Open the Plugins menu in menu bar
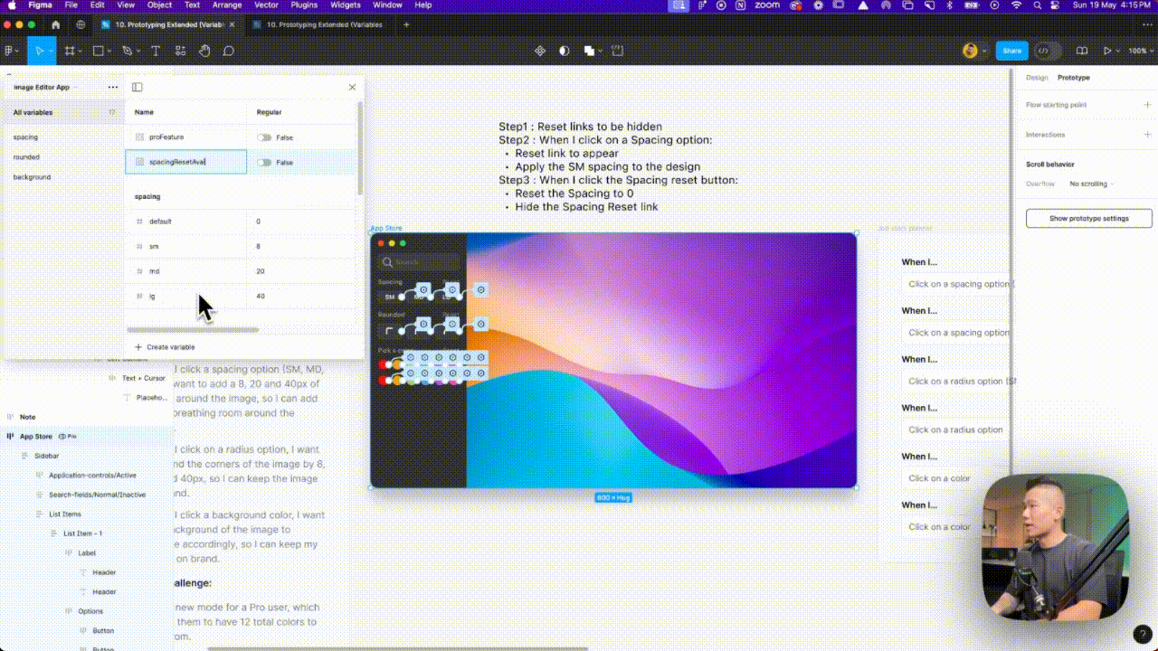The height and width of the screenshot is (651, 1158). (303, 5)
